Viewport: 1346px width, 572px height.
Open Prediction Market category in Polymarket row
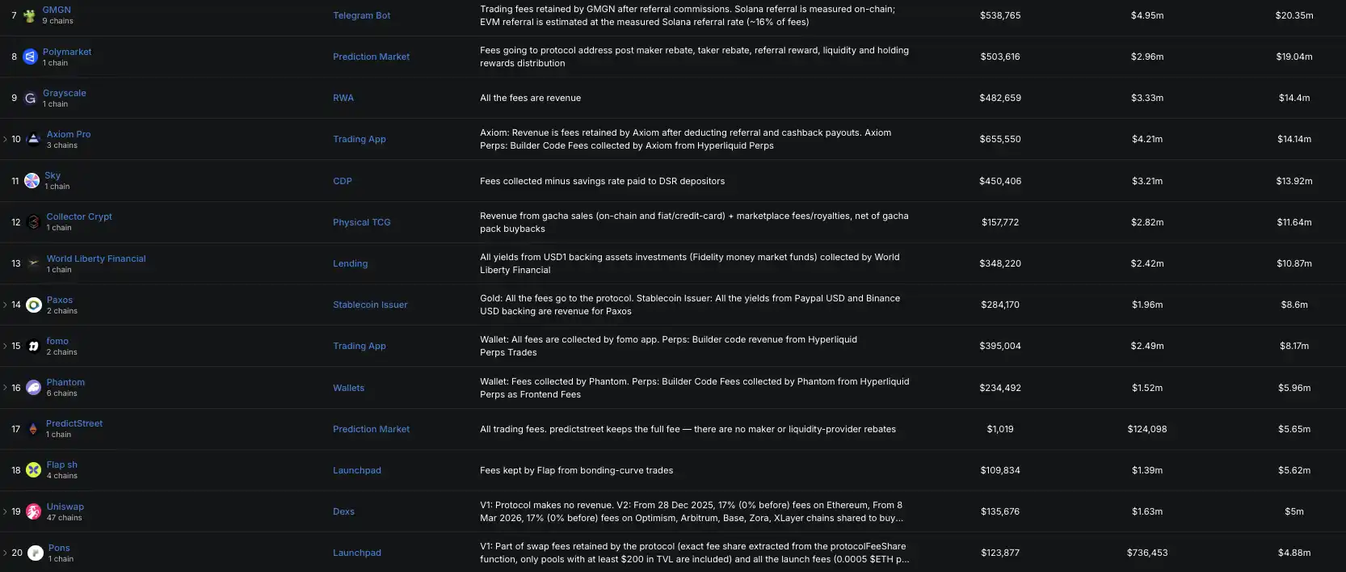point(371,57)
